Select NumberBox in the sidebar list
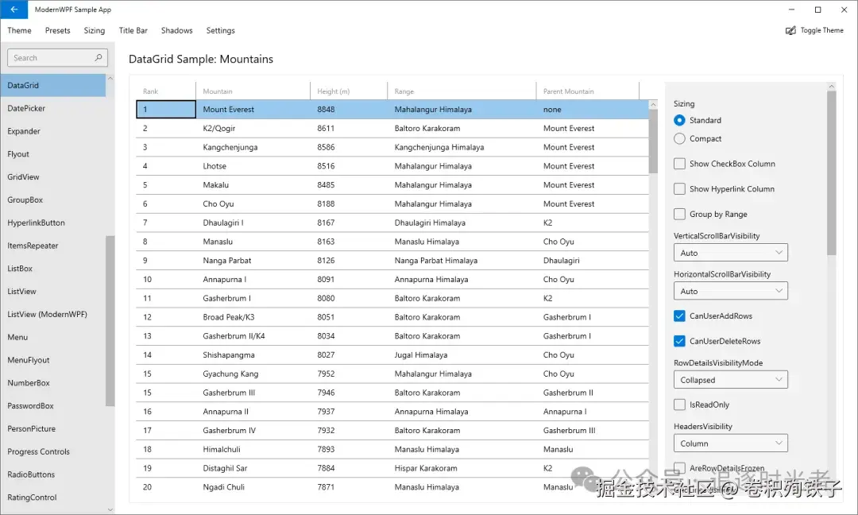This screenshot has width=858, height=515. coord(53,383)
